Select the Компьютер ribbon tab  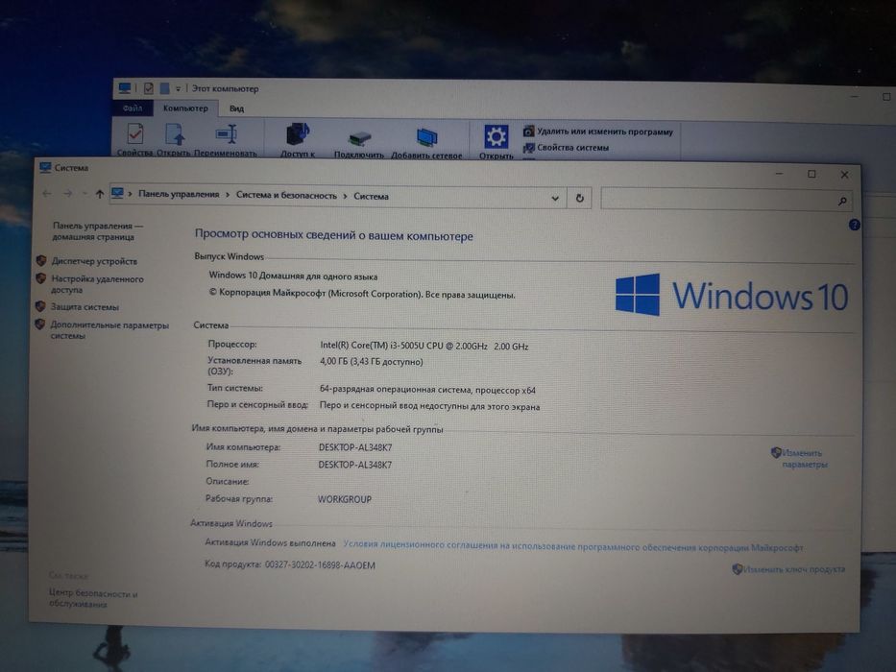(x=185, y=108)
